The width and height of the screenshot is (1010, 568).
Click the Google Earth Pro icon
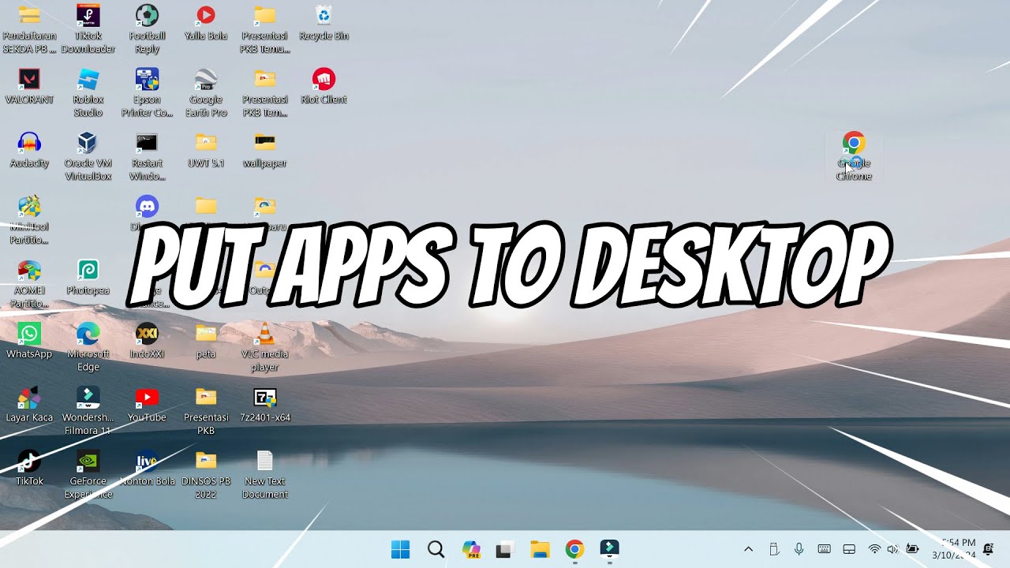pos(205,92)
